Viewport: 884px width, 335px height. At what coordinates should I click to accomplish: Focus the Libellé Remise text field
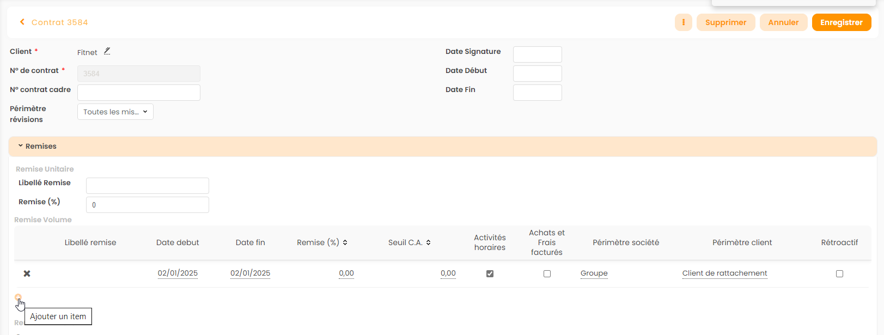tap(148, 186)
